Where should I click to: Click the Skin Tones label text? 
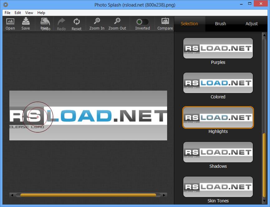coord(218,201)
